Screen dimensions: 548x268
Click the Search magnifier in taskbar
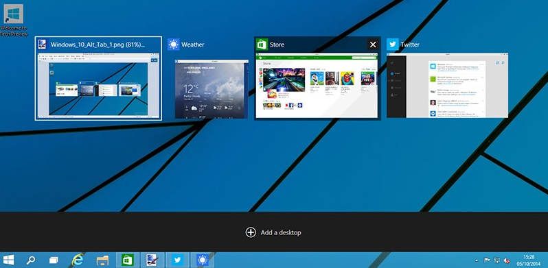pos(31,260)
